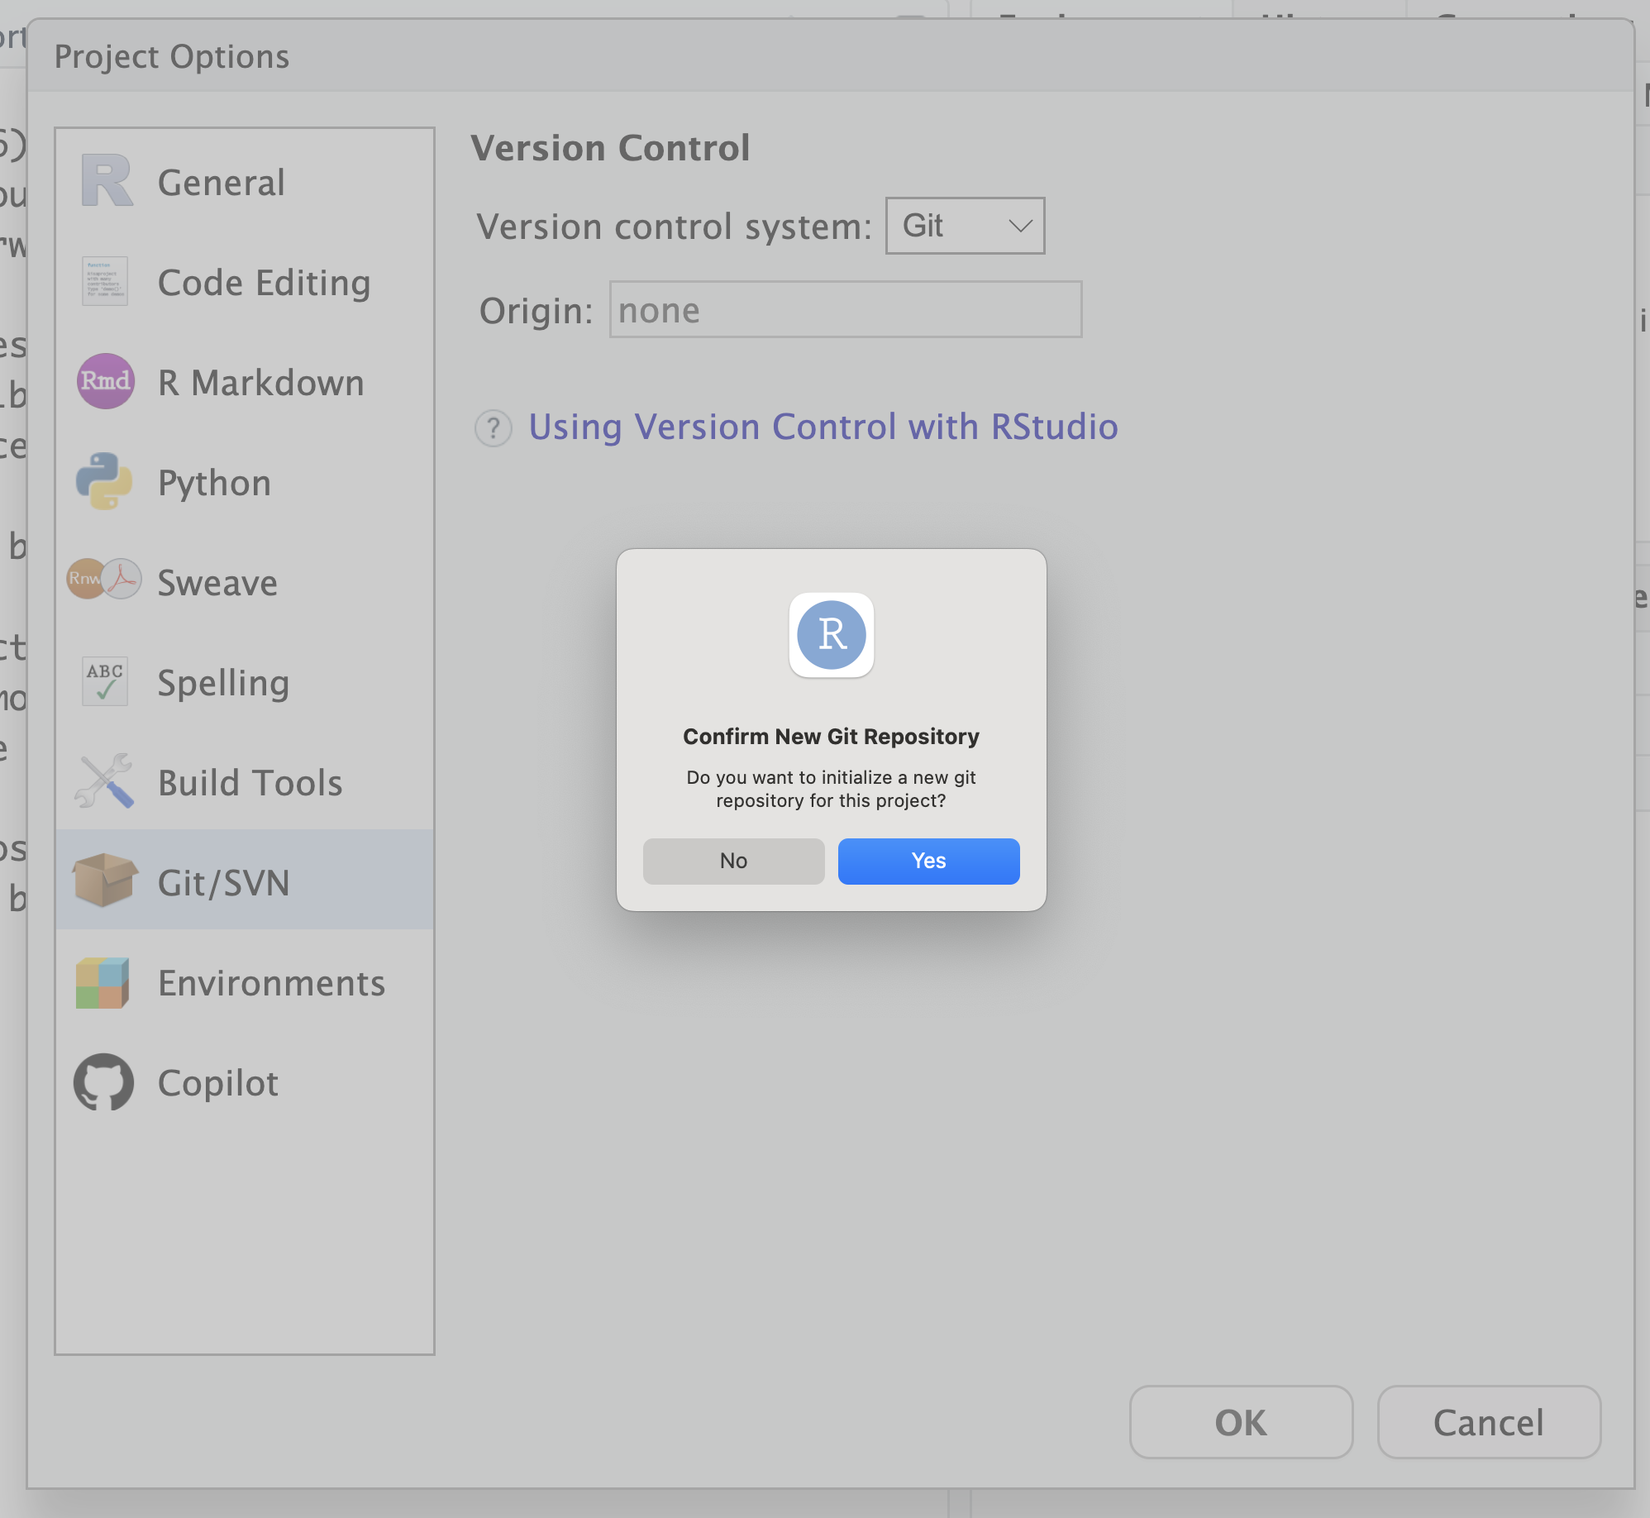Click the dropdown arrow beside Git
Image resolution: width=1650 pixels, height=1518 pixels.
[1021, 226]
